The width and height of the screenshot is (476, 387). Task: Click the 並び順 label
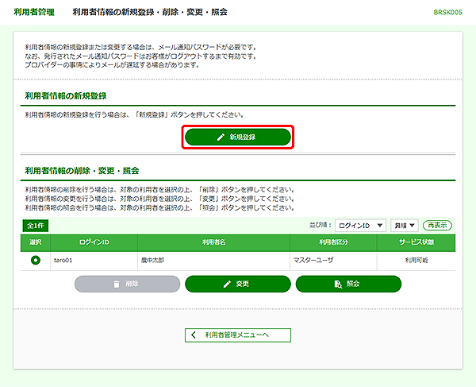coord(320,225)
